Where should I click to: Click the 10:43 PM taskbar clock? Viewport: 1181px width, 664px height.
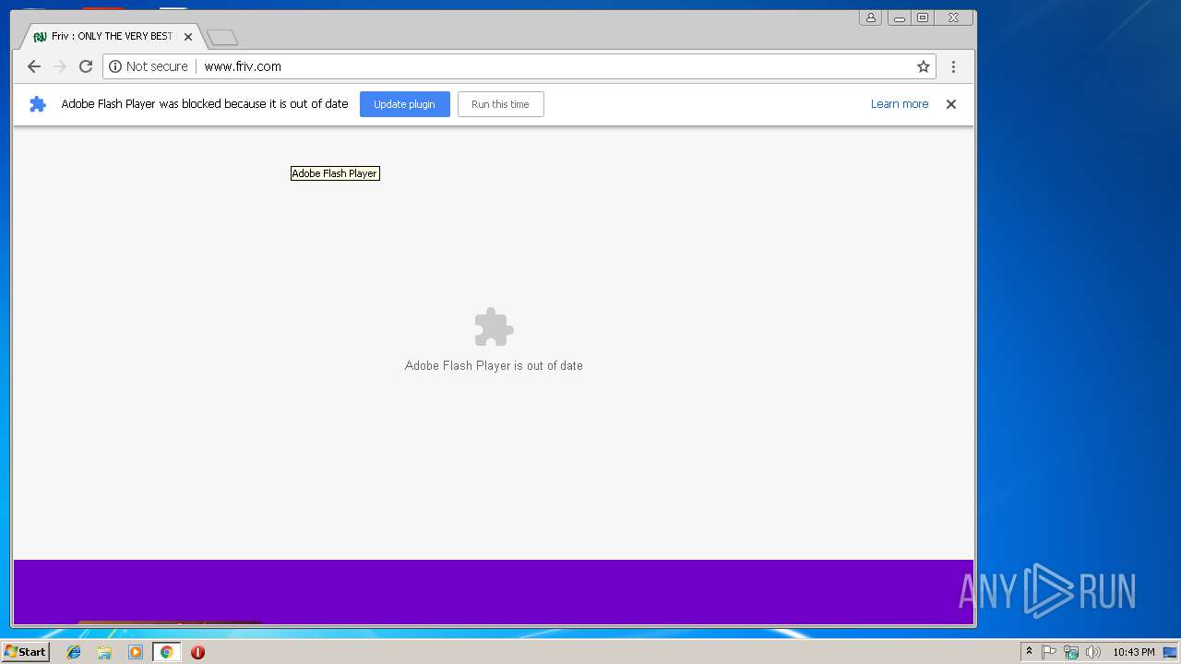pyautogui.click(x=1133, y=652)
